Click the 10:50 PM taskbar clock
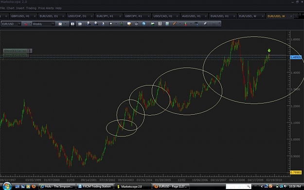 pos(295,186)
